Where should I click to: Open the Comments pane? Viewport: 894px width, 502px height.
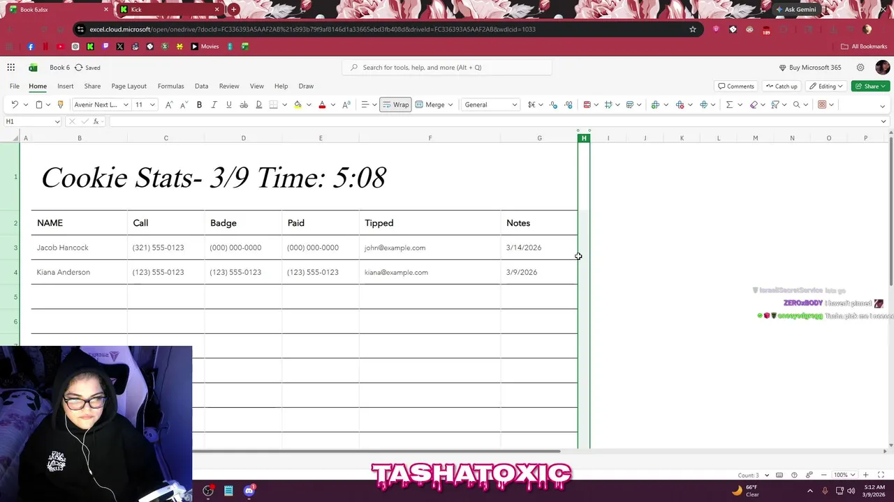[x=735, y=86]
